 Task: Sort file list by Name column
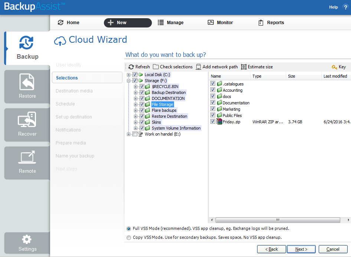229,76
